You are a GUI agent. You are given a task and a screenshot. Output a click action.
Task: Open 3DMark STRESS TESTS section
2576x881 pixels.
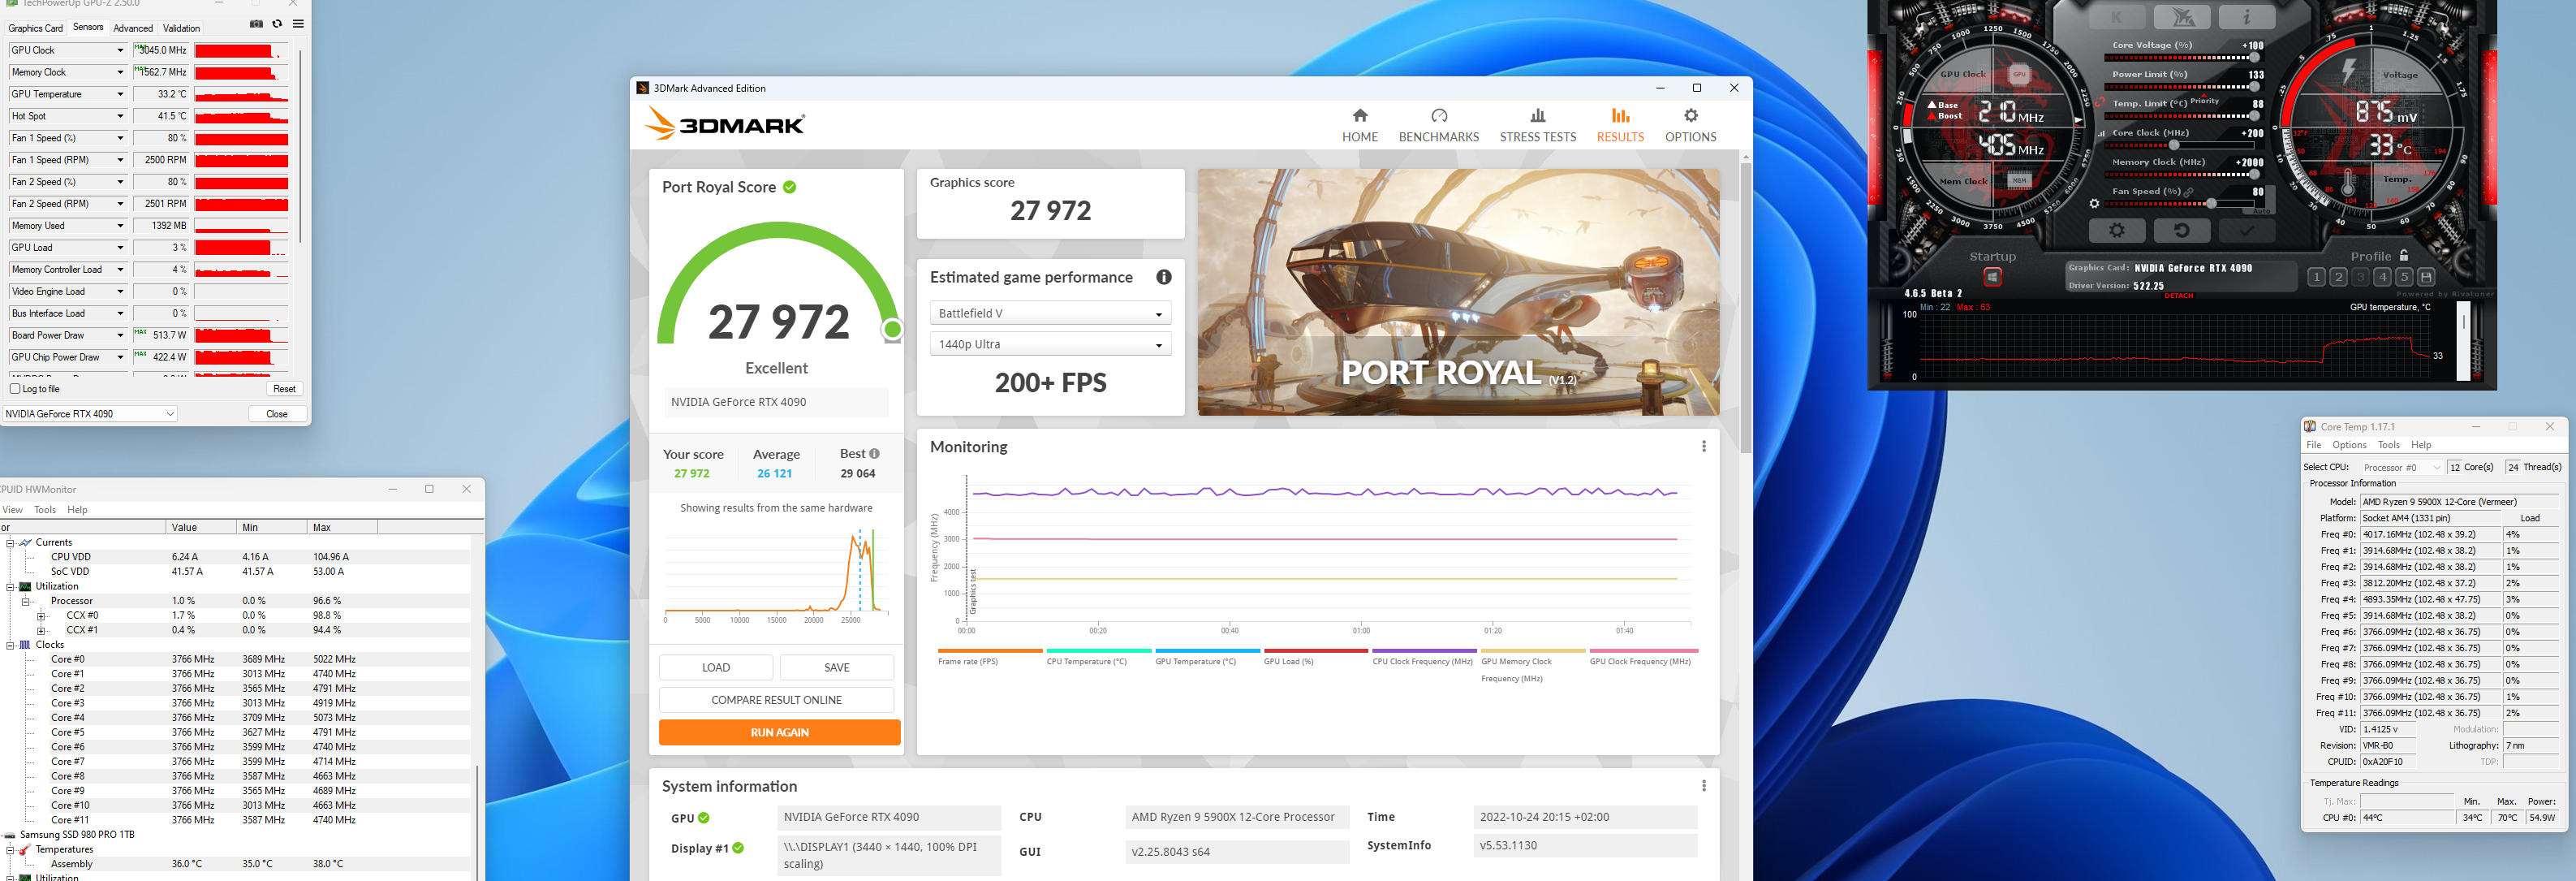point(1537,126)
